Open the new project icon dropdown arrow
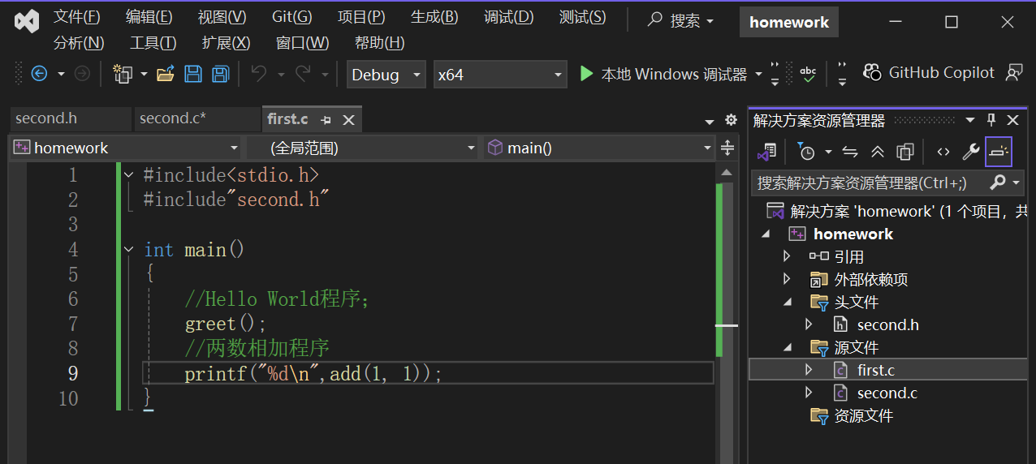Viewport: 1036px width, 464px height. (144, 75)
